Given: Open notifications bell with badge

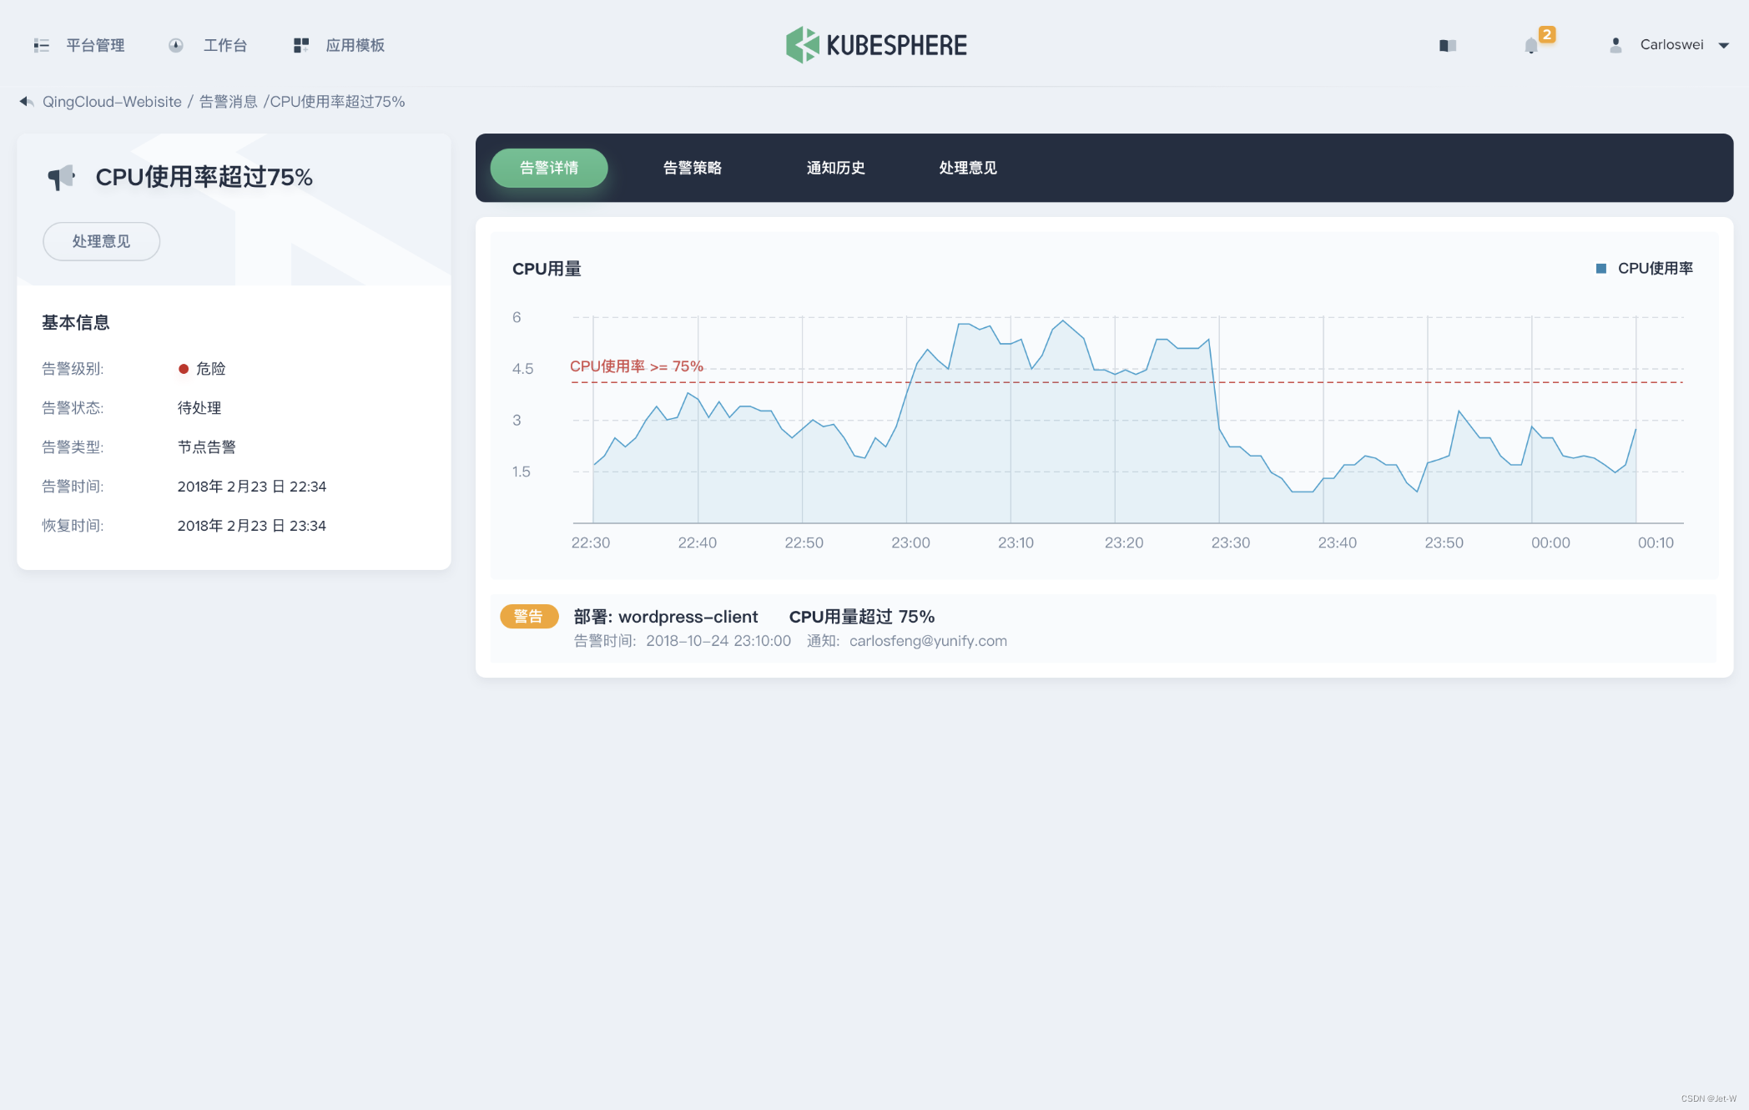Looking at the screenshot, I should coord(1531,45).
